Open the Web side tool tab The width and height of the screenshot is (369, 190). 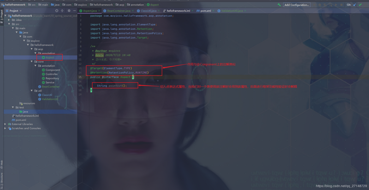click(x=2, y=163)
